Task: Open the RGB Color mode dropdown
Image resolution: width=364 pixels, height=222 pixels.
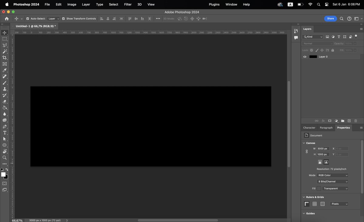Action: click(x=332, y=175)
